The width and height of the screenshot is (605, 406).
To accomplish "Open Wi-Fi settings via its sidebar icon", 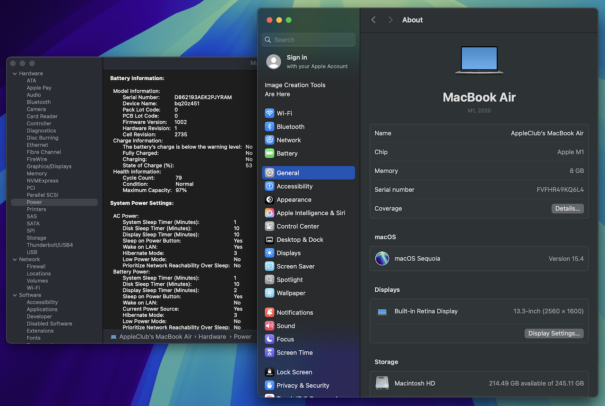I will [269, 113].
